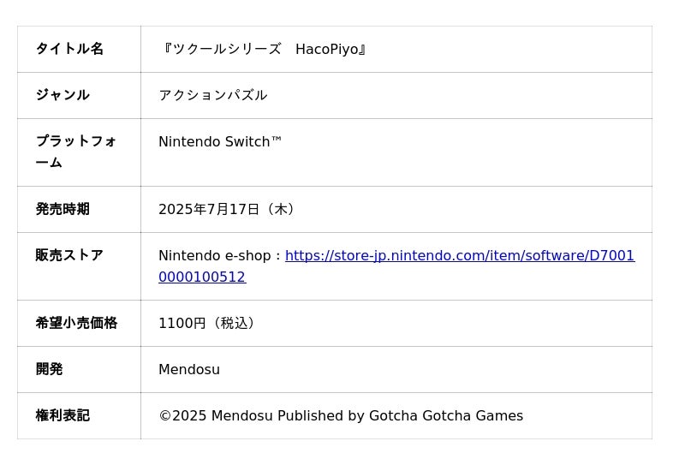
Task: Open the store-jp.nintendo.com software link
Action: 460,256
